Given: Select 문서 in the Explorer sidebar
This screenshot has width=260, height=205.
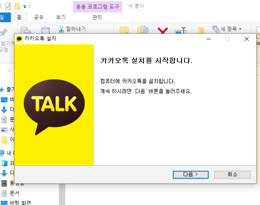Looking at the screenshot, I should [x=10, y=193].
